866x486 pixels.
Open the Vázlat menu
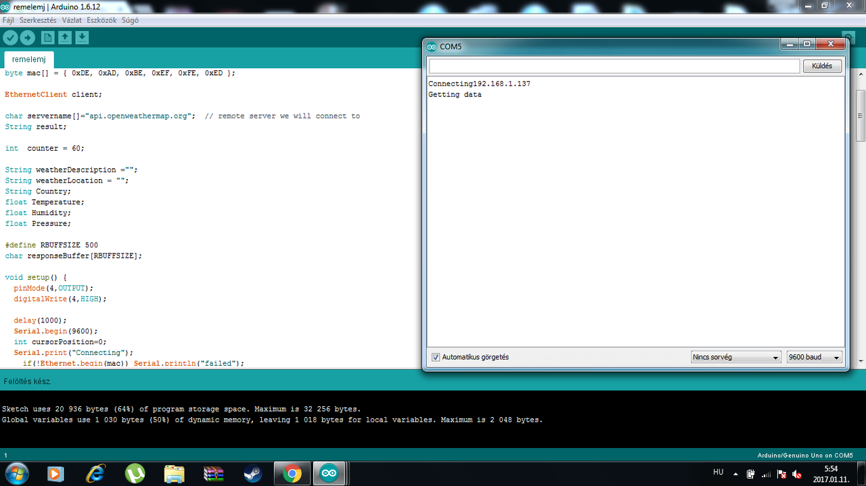pyautogui.click(x=72, y=20)
